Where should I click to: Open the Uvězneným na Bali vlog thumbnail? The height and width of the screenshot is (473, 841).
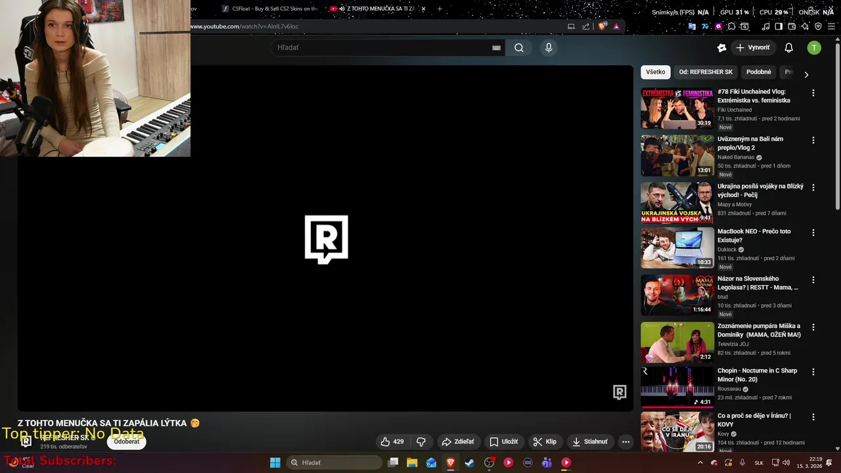[x=677, y=156]
